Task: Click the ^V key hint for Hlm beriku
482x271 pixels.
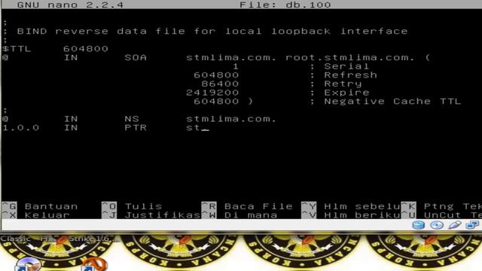Action: pos(309,215)
